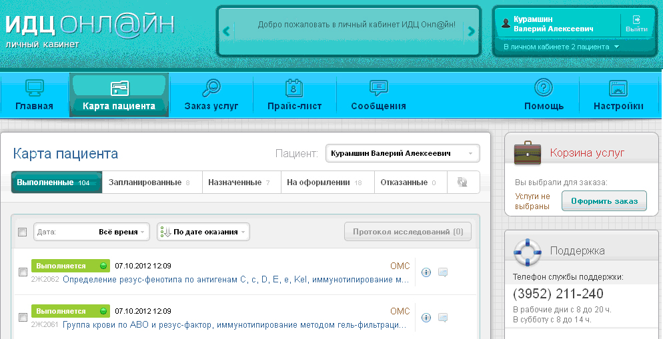This screenshot has height=339, width=663.
Task: Click the right arrow on welcome banner
Action: point(472,31)
